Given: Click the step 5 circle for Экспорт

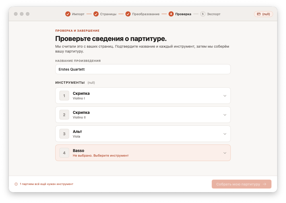Looking at the screenshot, I should [203, 14].
